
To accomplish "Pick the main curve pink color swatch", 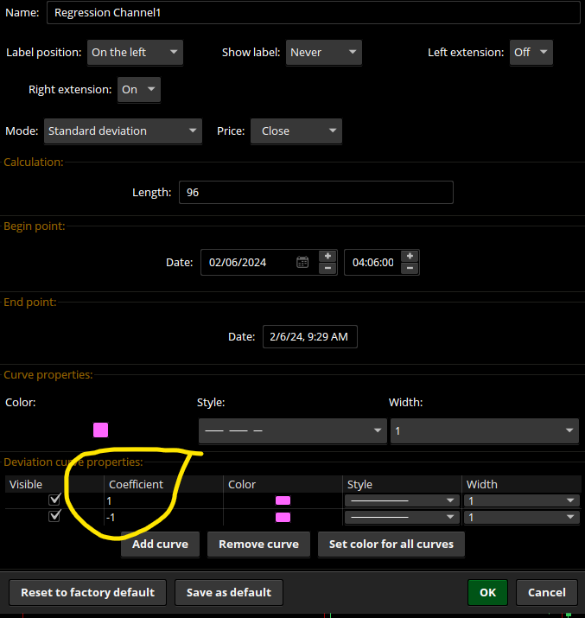I will tap(100, 430).
